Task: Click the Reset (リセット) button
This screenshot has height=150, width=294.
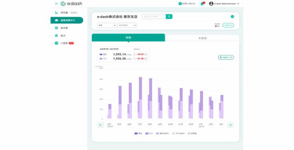Action: 228,25
